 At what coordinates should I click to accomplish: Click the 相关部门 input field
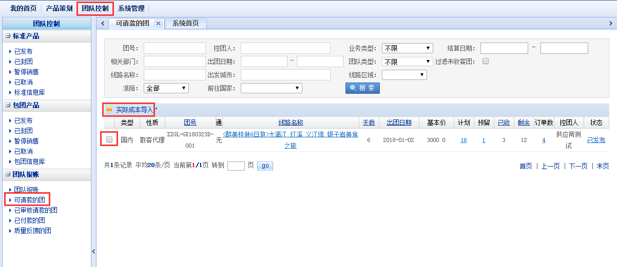tap(175, 61)
